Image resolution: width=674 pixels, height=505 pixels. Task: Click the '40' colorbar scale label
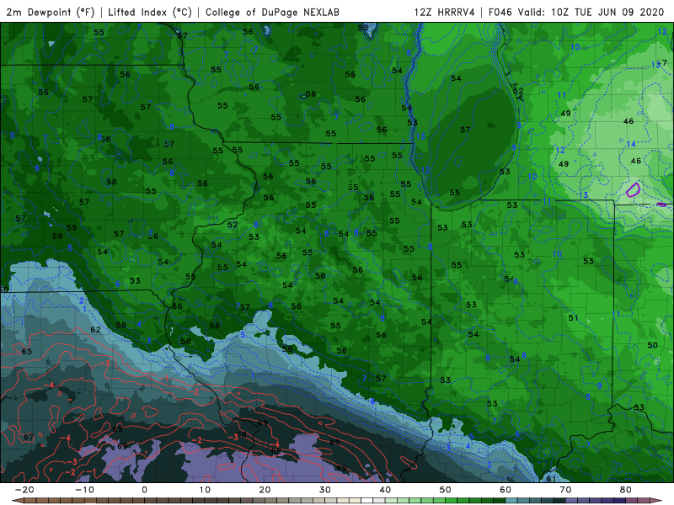coord(385,490)
